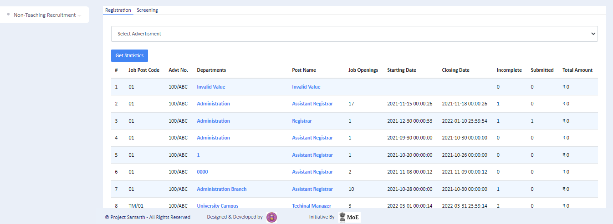Click starting date 2021-11-15 00:00:26
This screenshot has width=613, height=224.
tap(410, 104)
